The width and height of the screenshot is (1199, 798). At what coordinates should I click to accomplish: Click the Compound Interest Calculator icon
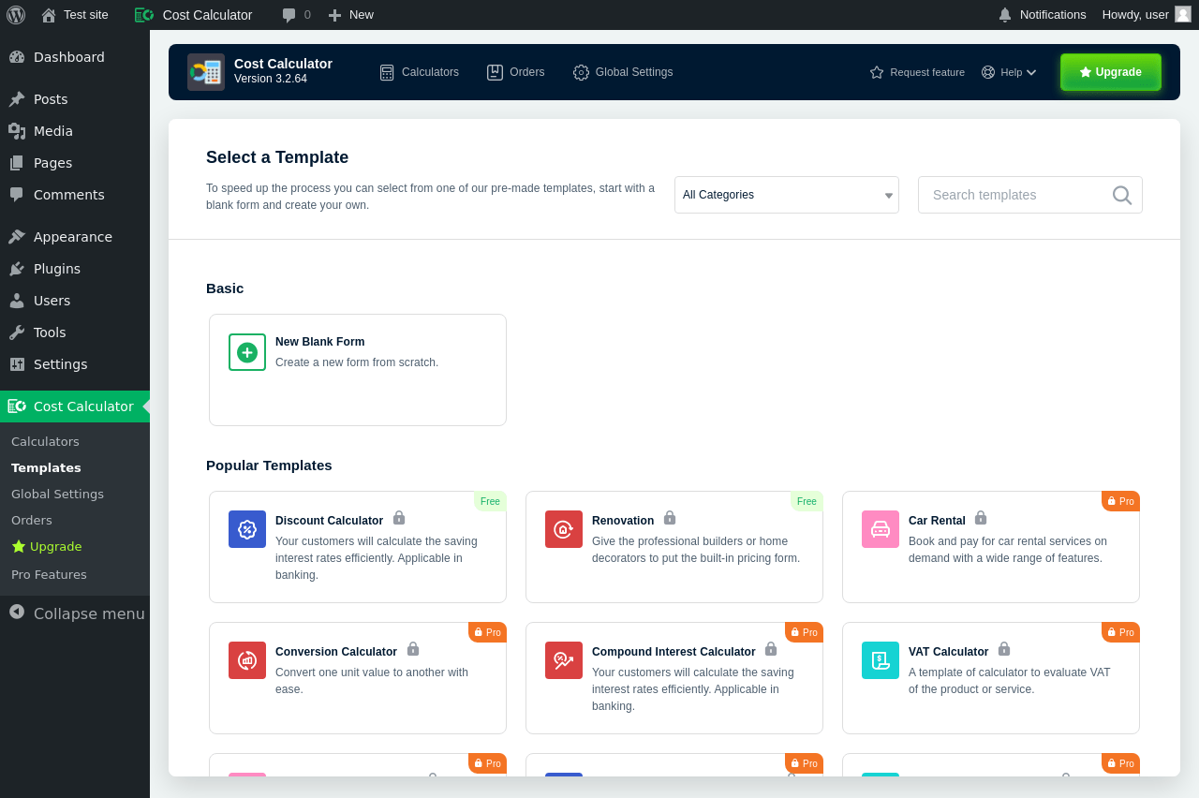click(564, 660)
